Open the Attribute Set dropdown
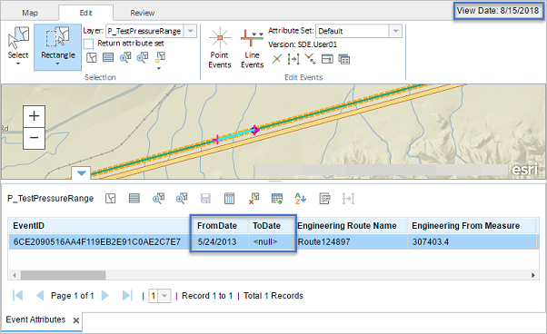The width and height of the screenshot is (547, 334). (395, 31)
